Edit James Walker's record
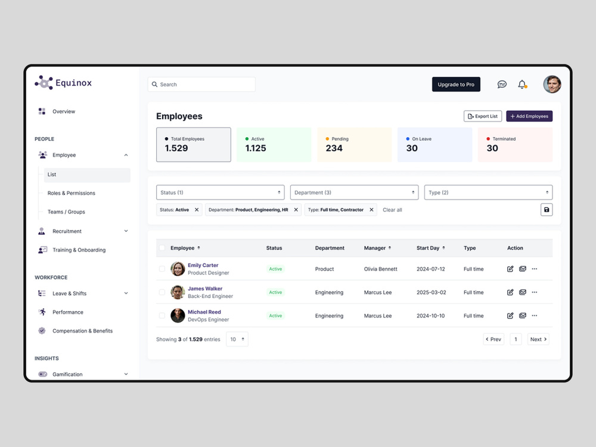This screenshot has height=447, width=596. (510, 292)
